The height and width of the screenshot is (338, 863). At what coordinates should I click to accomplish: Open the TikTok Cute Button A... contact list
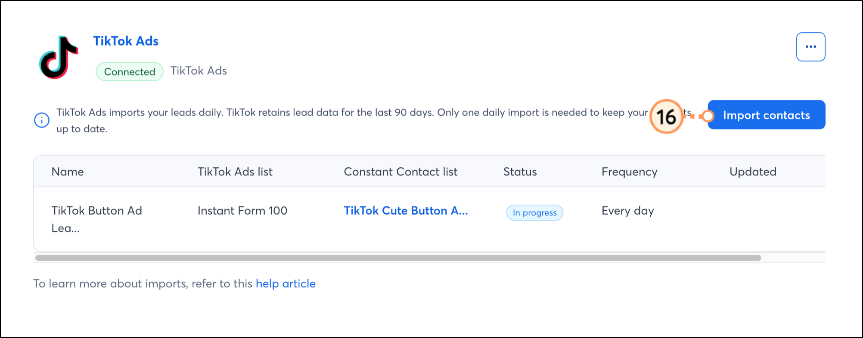(405, 211)
